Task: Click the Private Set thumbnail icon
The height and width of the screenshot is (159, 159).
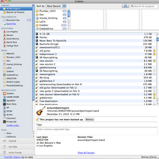Action: pyautogui.click(x=4, y=122)
